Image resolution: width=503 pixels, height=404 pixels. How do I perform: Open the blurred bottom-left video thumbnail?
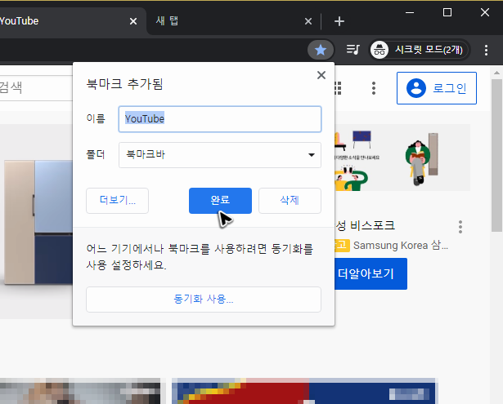(80, 391)
